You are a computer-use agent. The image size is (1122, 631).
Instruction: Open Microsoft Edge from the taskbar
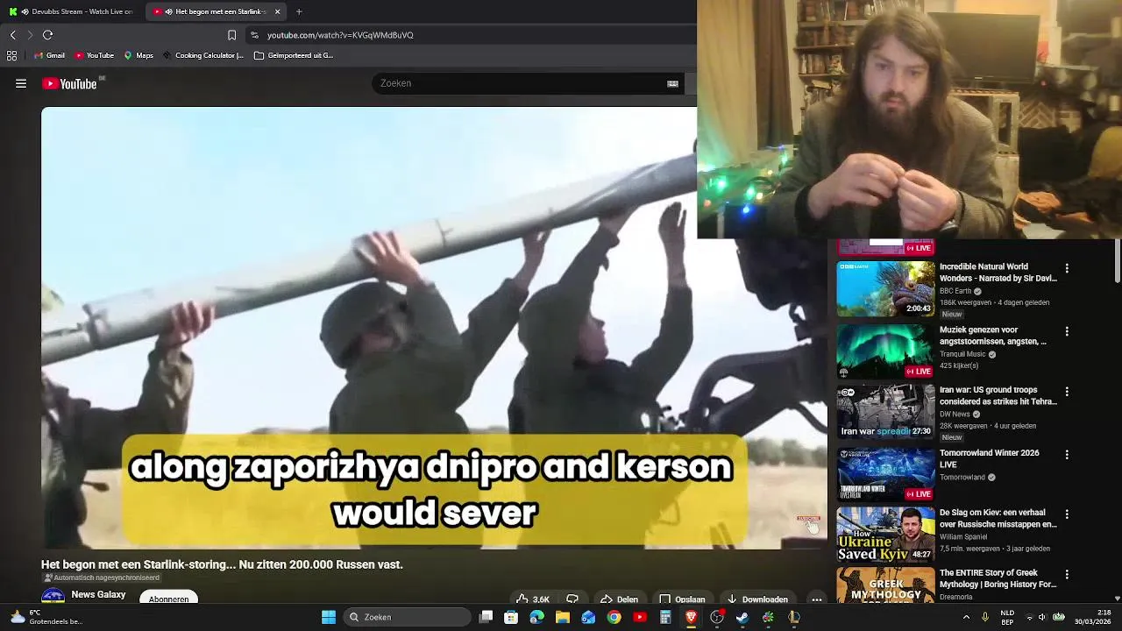(536, 617)
